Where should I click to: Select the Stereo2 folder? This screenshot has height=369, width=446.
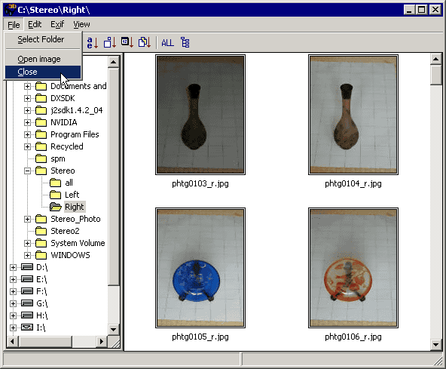65,231
